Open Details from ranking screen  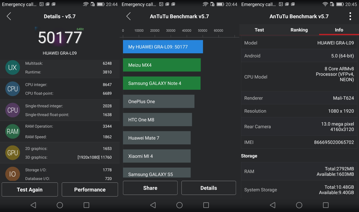(209, 188)
